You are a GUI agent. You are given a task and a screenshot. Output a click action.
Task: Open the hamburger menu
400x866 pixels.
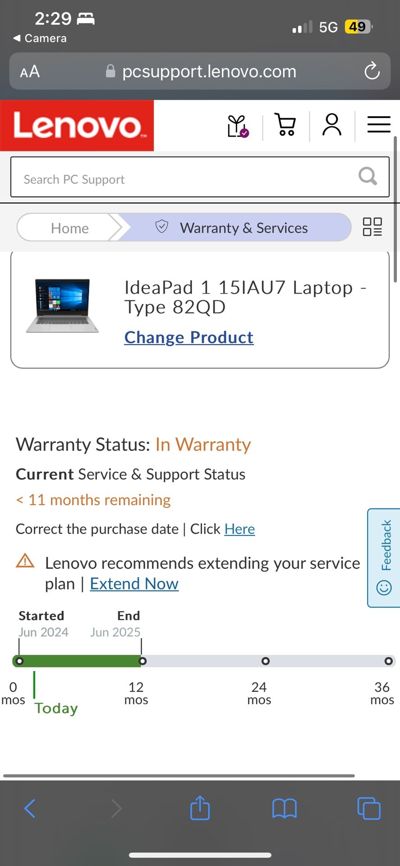coord(378,124)
